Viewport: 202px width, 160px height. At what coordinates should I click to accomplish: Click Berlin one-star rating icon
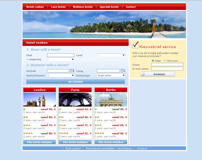96,109
